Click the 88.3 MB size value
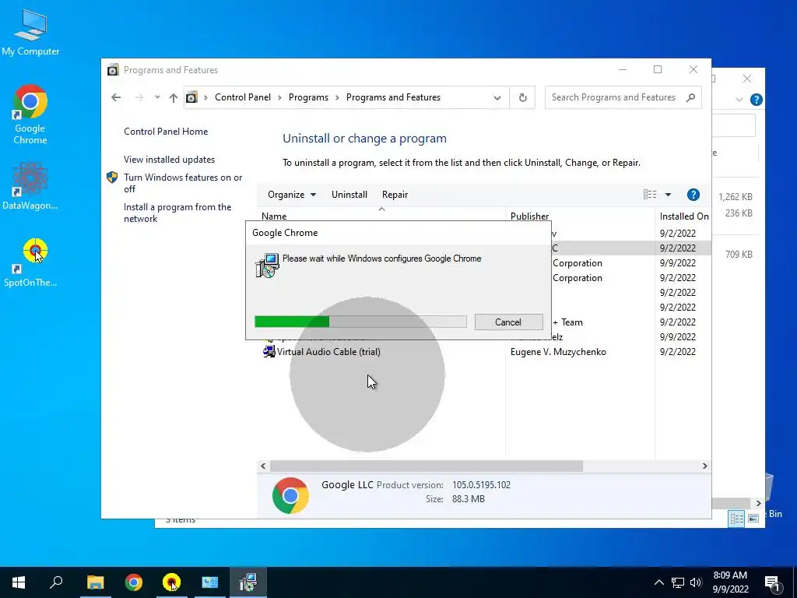The width and height of the screenshot is (797, 598). click(x=468, y=499)
